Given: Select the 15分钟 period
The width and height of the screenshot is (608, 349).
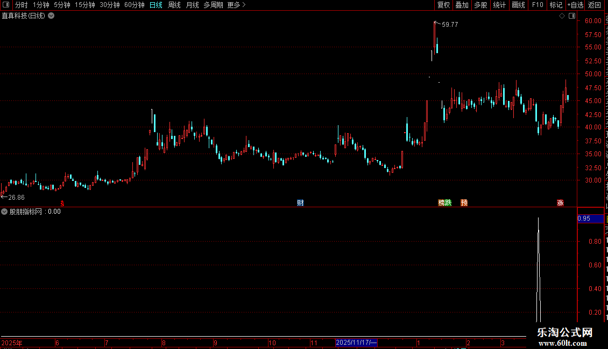Looking at the screenshot, I should 85,5.
